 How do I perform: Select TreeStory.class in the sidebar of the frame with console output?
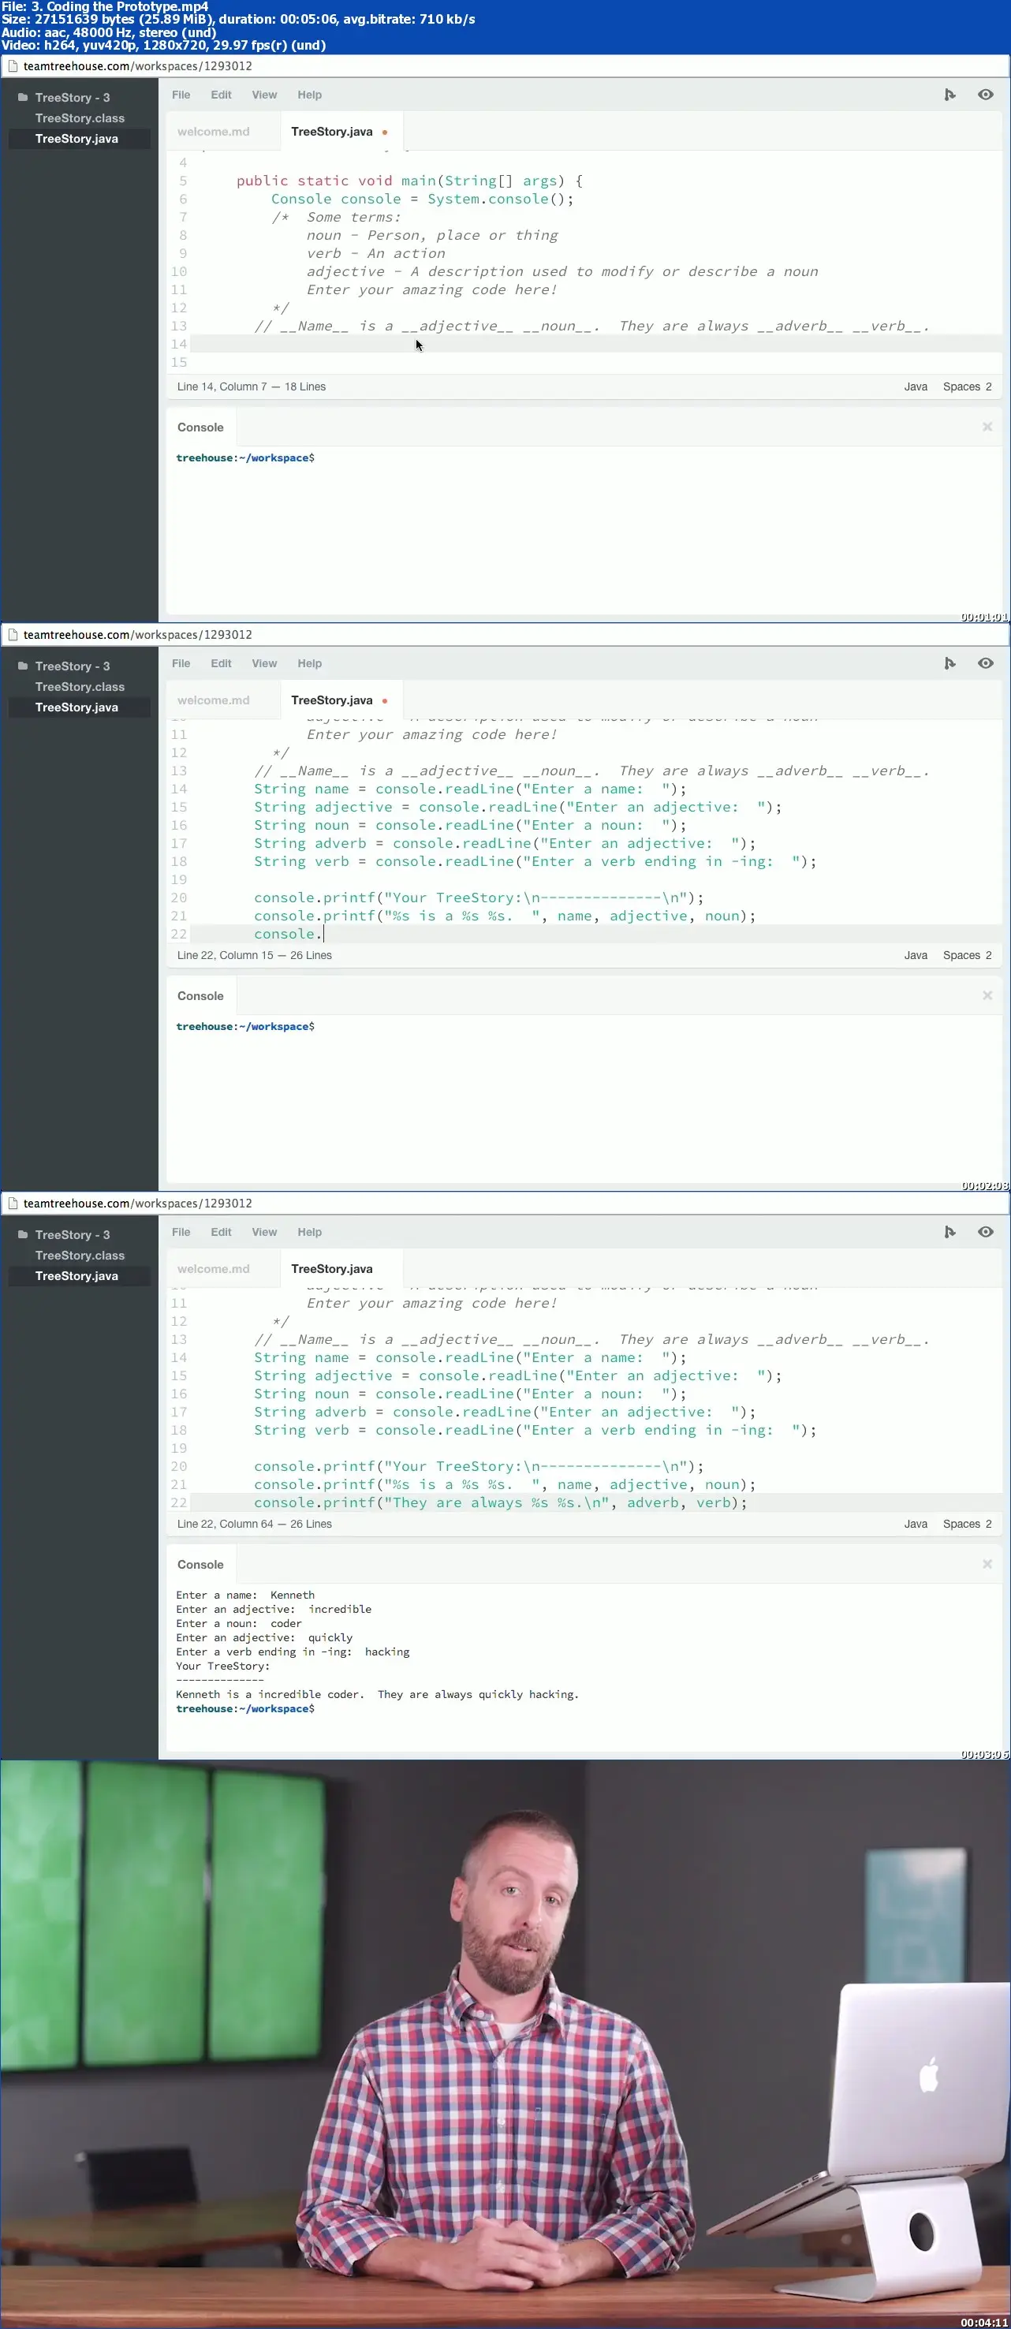[80, 1256]
